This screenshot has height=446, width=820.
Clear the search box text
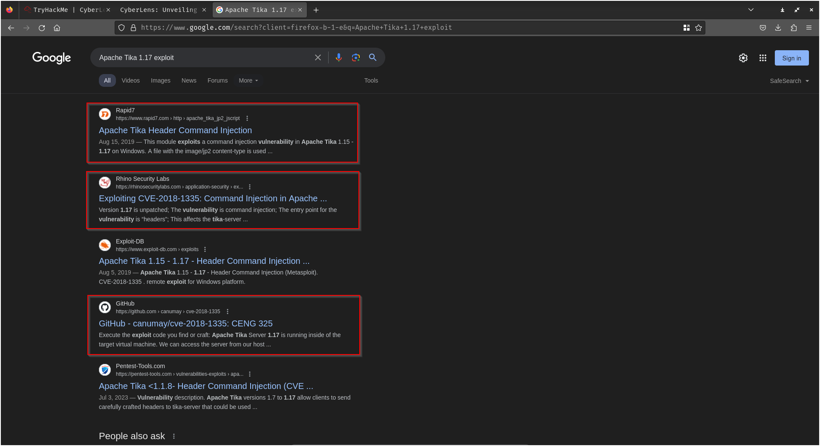click(x=318, y=57)
